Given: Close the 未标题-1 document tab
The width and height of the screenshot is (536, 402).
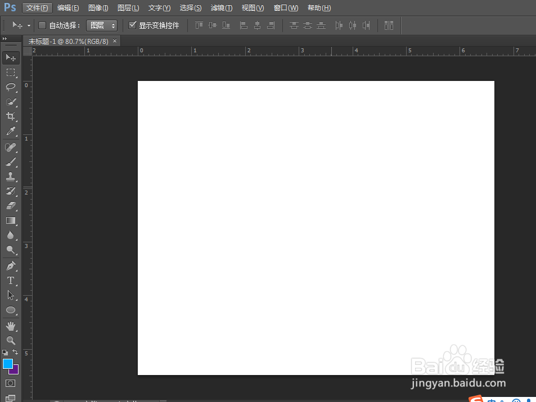Looking at the screenshot, I should click(115, 40).
